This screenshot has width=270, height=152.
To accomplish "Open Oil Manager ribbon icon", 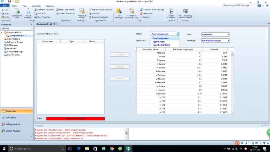I will click(x=119, y=13).
